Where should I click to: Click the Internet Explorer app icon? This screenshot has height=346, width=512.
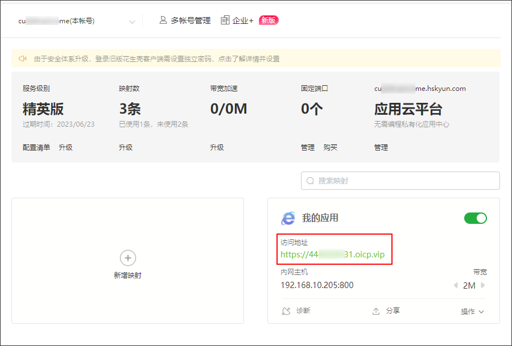(x=288, y=218)
